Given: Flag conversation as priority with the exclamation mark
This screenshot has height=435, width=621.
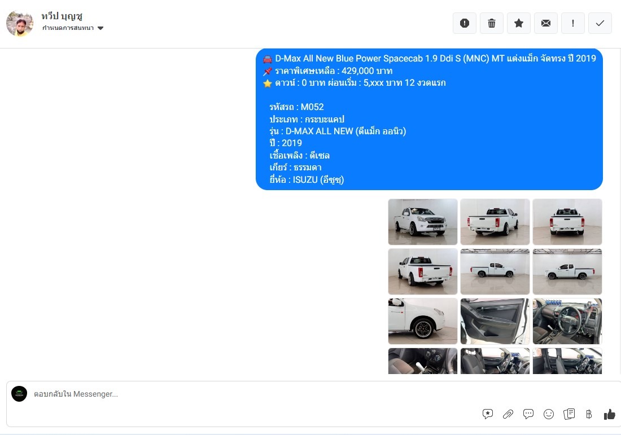Looking at the screenshot, I should pos(572,23).
